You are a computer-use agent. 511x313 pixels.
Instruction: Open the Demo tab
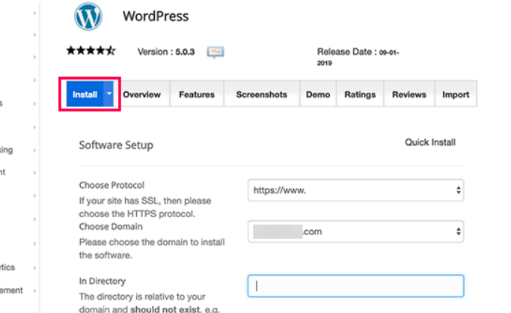(x=318, y=94)
